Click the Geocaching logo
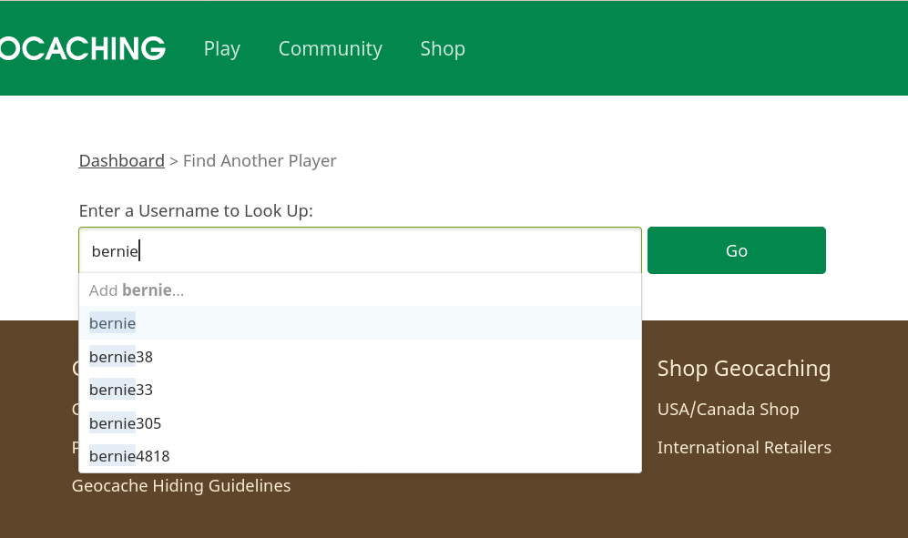This screenshot has width=908, height=538. click(83, 48)
